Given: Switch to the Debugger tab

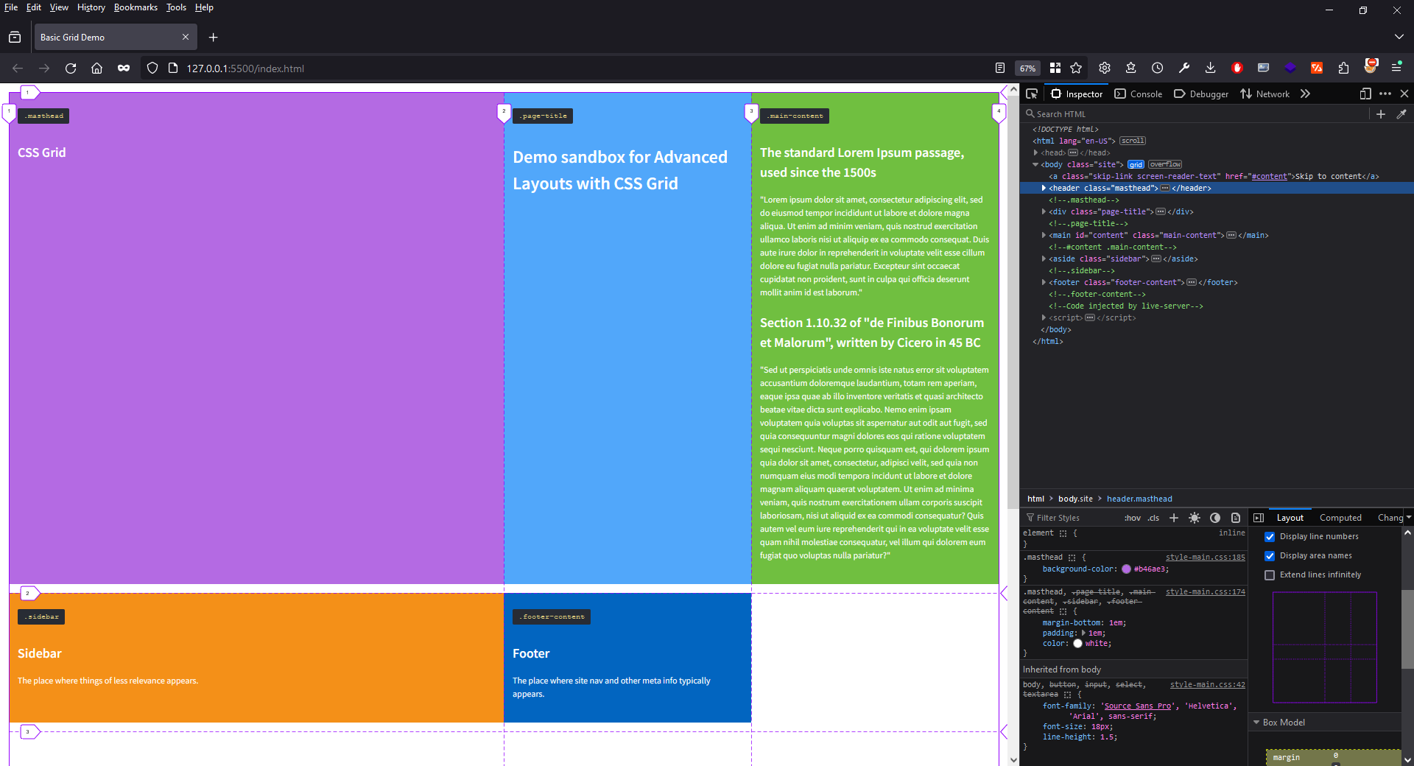Looking at the screenshot, I should (1201, 94).
